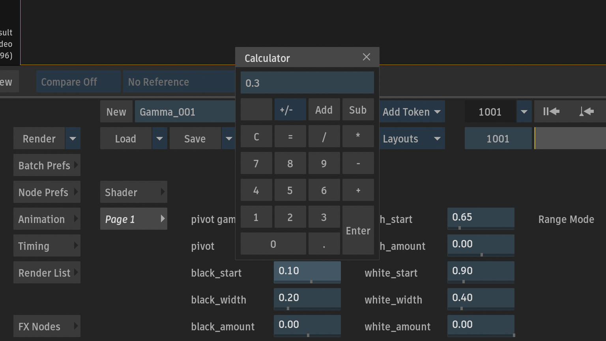Click calculator digit 3
Screen dimensions: 606x341
324,217
